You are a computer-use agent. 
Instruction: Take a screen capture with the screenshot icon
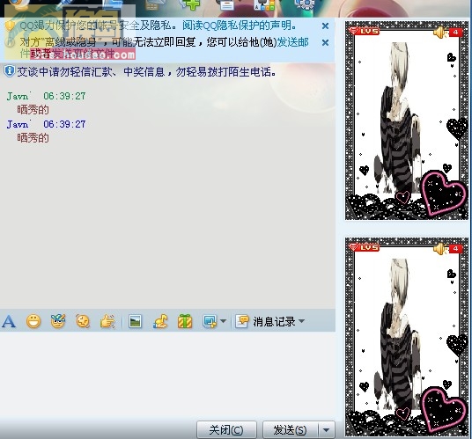[x=210, y=321]
